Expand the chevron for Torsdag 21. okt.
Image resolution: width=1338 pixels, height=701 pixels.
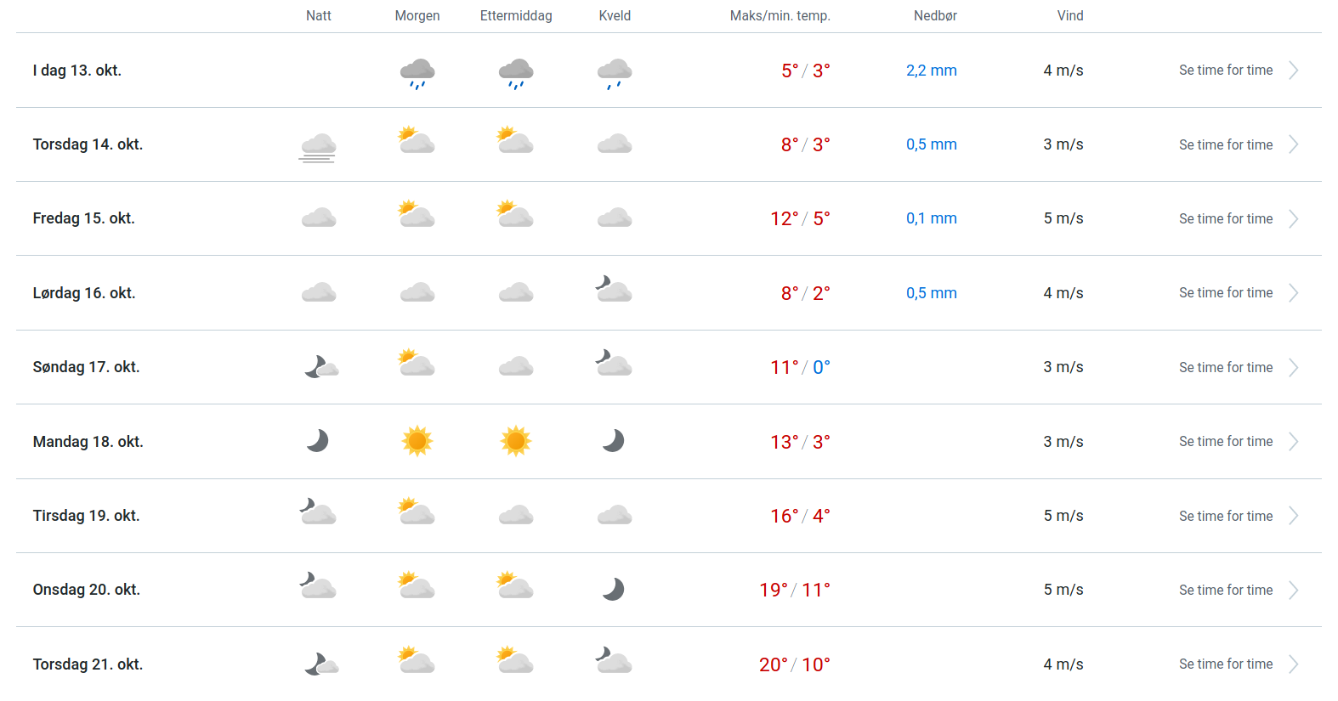1293,664
